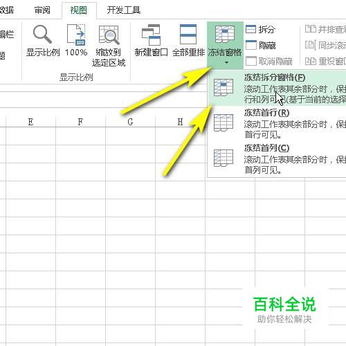Click first cell under column F
346x346 pixels.
pyautogui.click(x=80, y=136)
